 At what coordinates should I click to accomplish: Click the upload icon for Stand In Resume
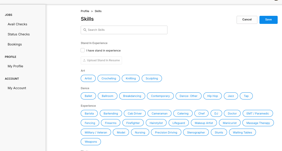[x=84, y=60]
